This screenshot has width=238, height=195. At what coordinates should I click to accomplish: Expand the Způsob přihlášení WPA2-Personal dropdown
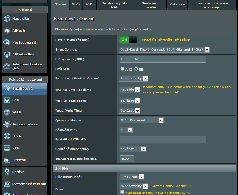point(141,120)
